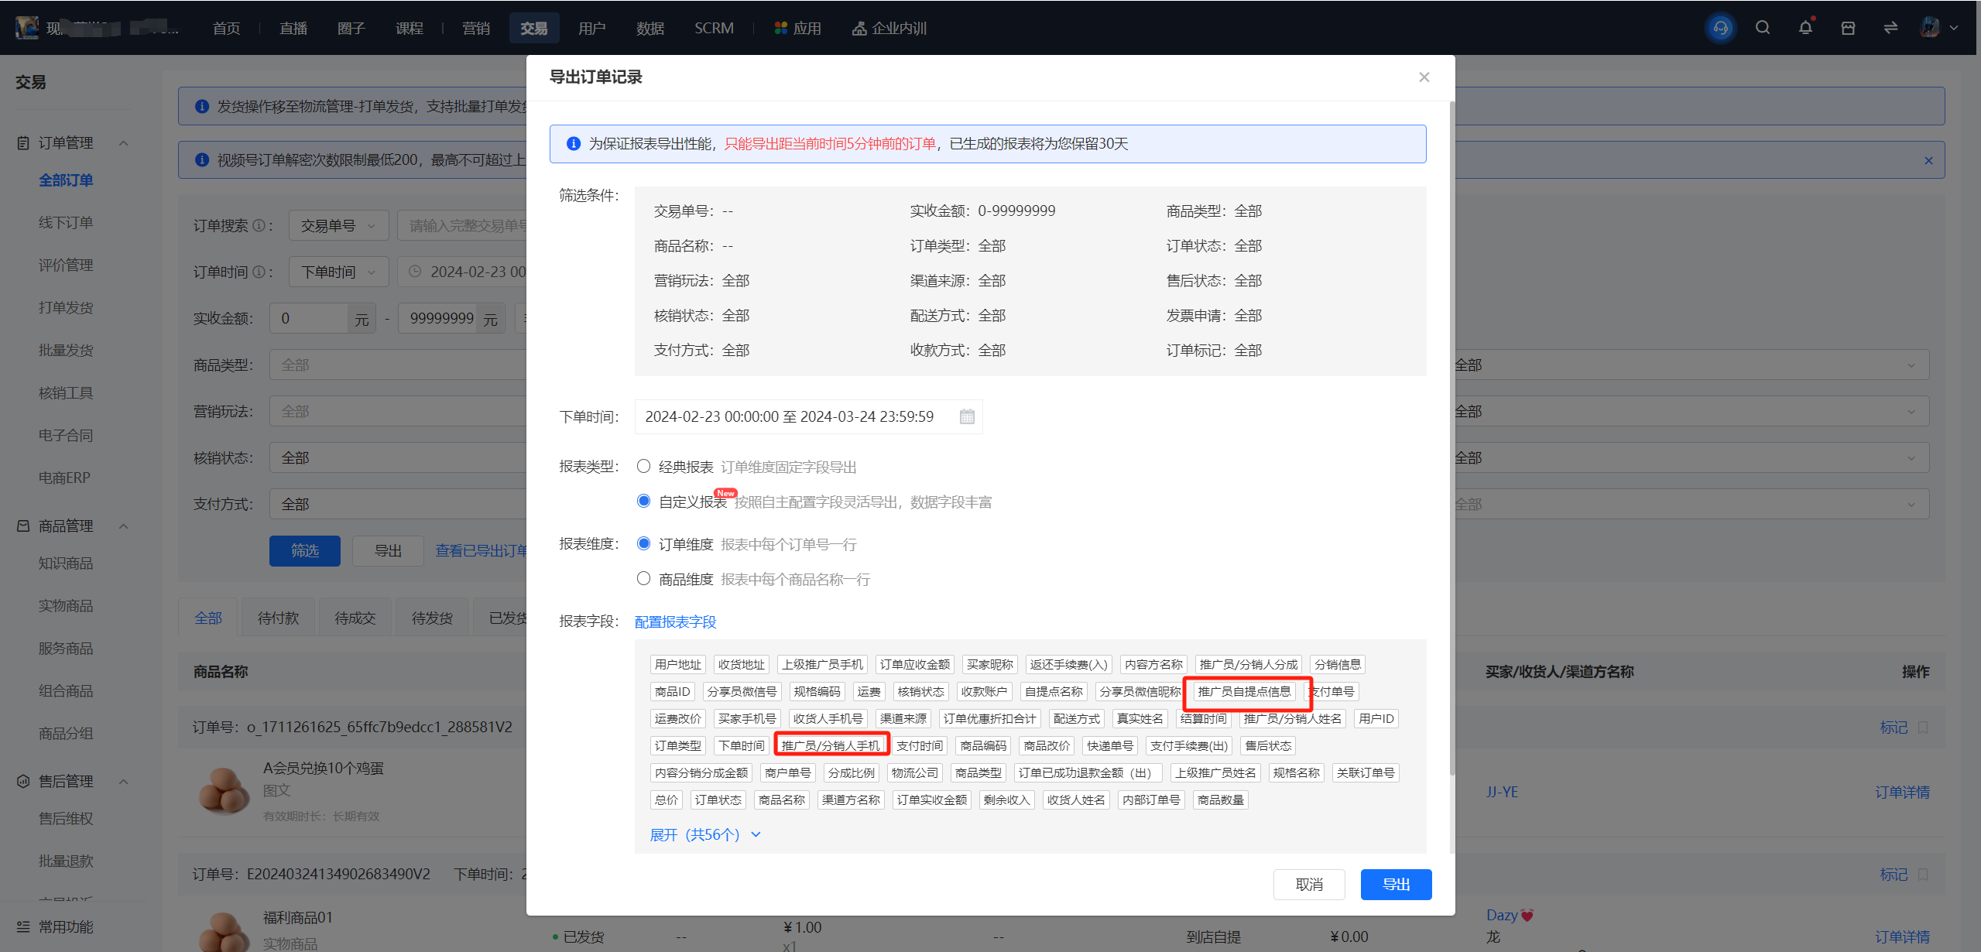Click the store icon in top bar

click(1848, 28)
